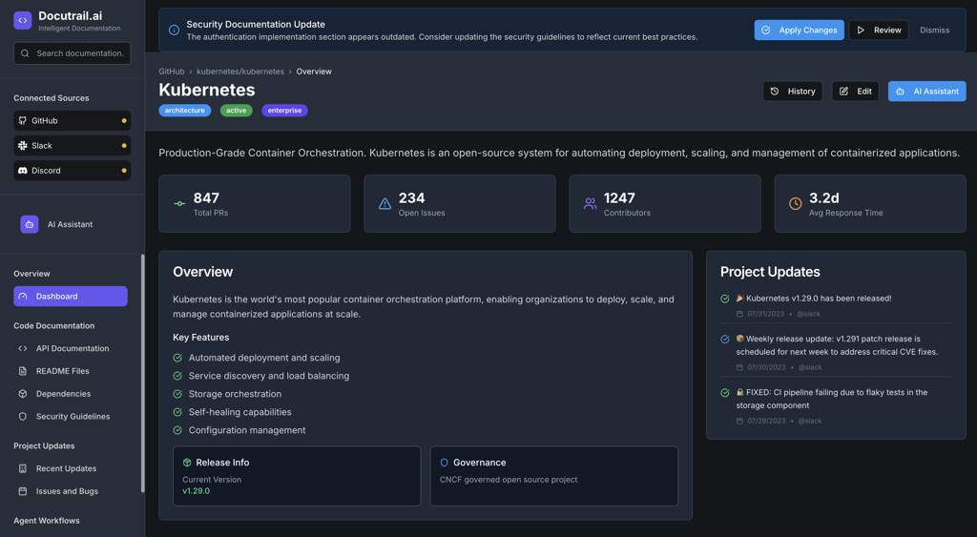Click Overview breadcrumb item
Screen dimensions: 977x537
click(314, 72)
